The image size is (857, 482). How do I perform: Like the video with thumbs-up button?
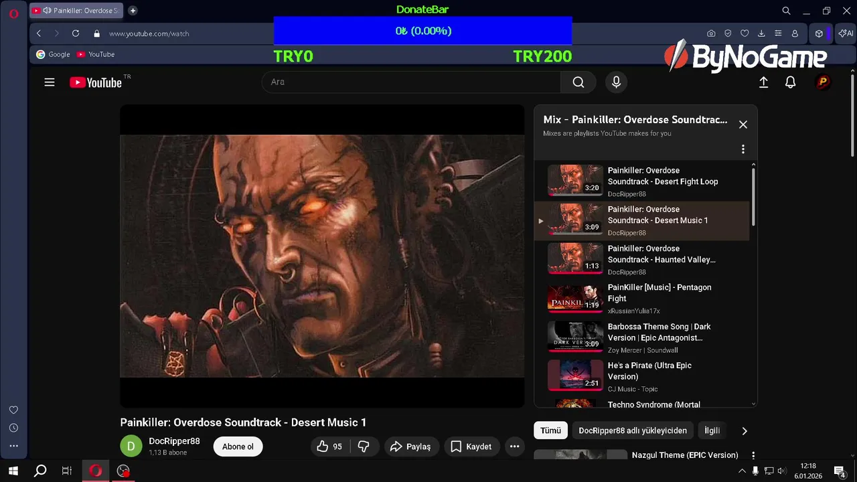coord(329,447)
